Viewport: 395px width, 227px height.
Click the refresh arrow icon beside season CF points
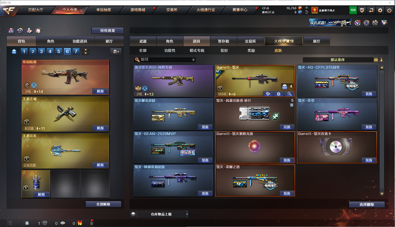pos(306,12)
